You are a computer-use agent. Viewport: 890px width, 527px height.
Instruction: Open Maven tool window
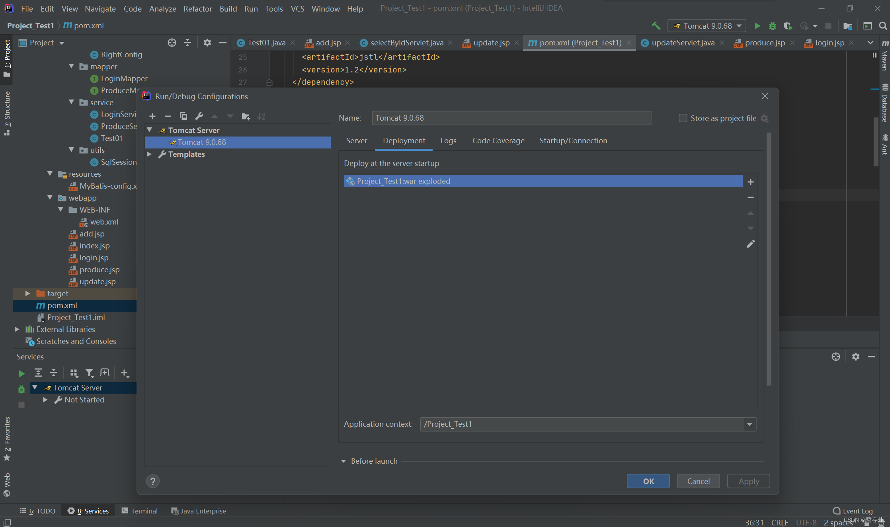884,56
